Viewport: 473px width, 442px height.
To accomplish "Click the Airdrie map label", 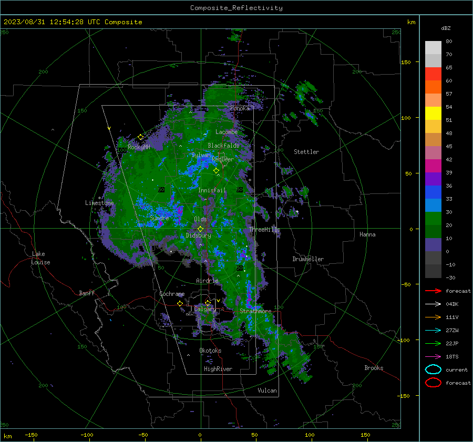I will 207,281.
